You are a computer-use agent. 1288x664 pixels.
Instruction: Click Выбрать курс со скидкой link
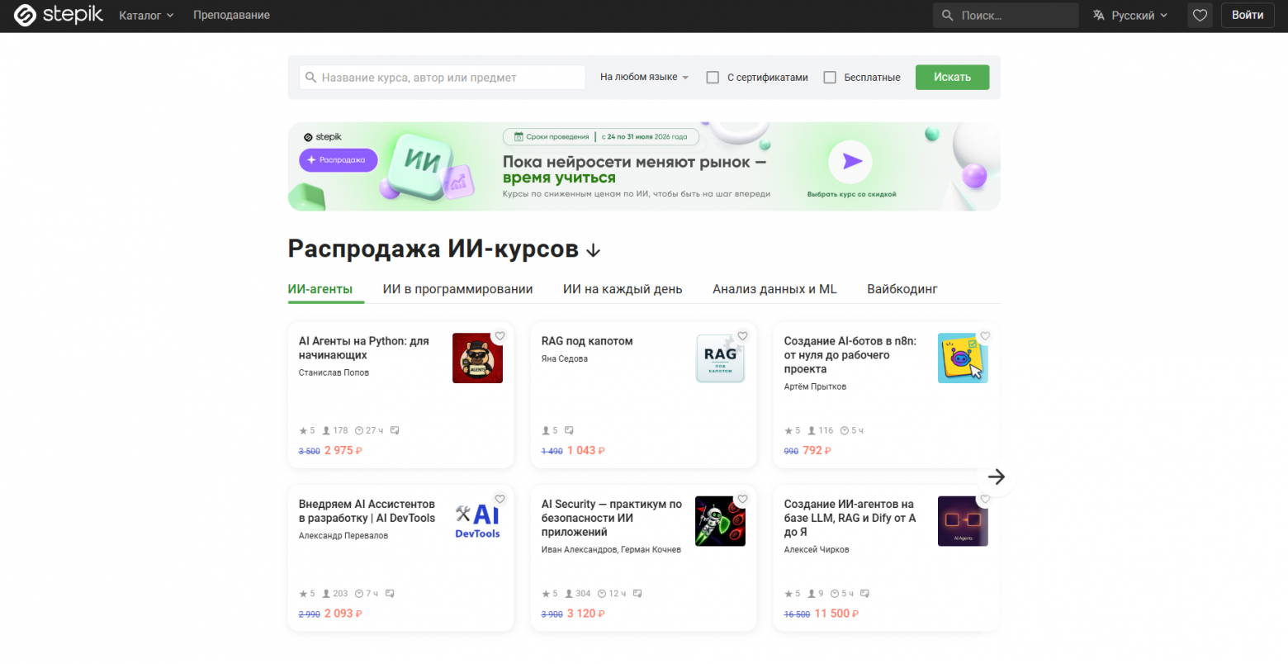(851, 194)
